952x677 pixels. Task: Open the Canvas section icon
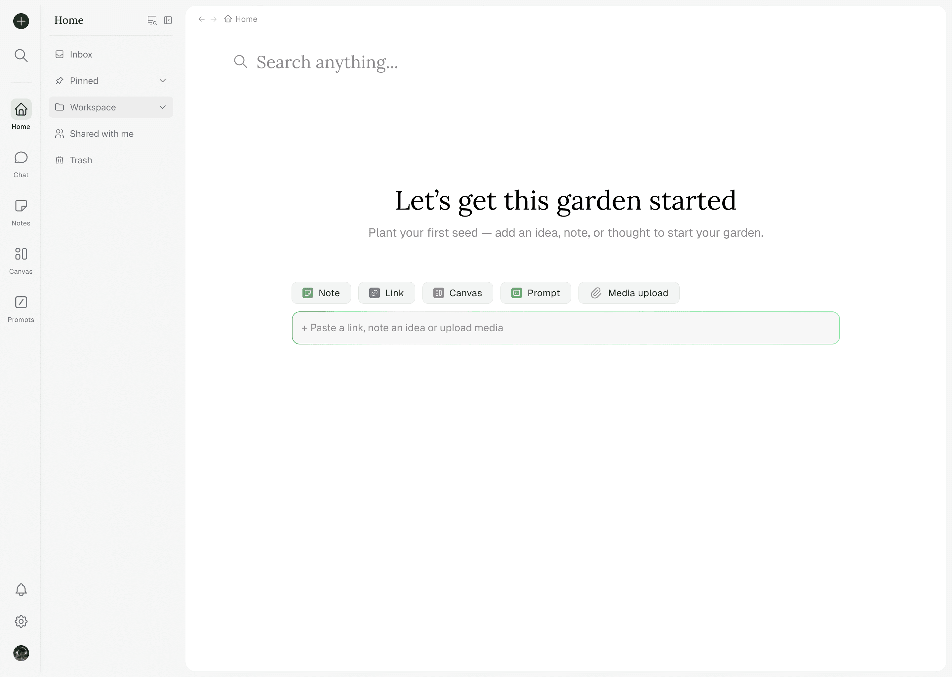[21, 254]
